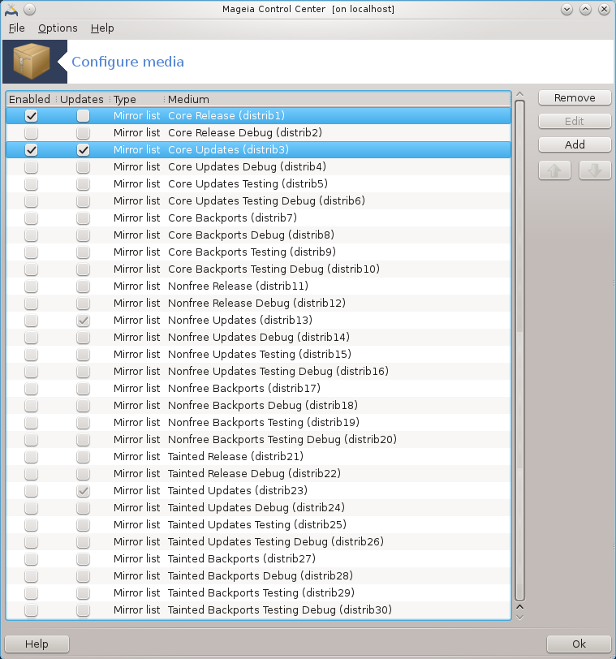The width and height of the screenshot is (616, 659).
Task: Select row Core Release Debug (distrib2)
Action: 258,133
